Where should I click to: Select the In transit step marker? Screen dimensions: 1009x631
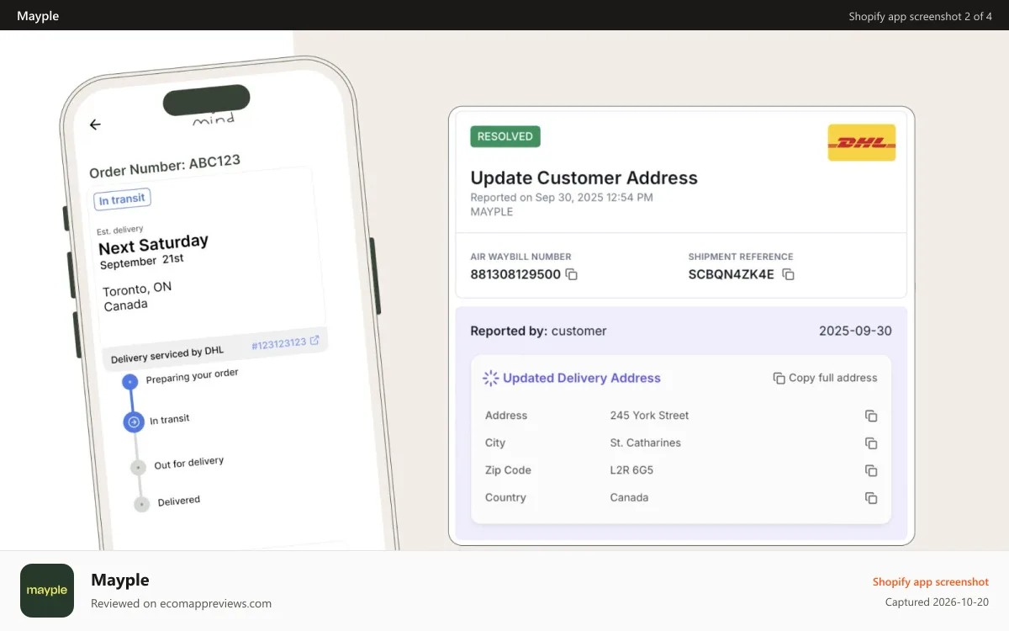coord(134,422)
